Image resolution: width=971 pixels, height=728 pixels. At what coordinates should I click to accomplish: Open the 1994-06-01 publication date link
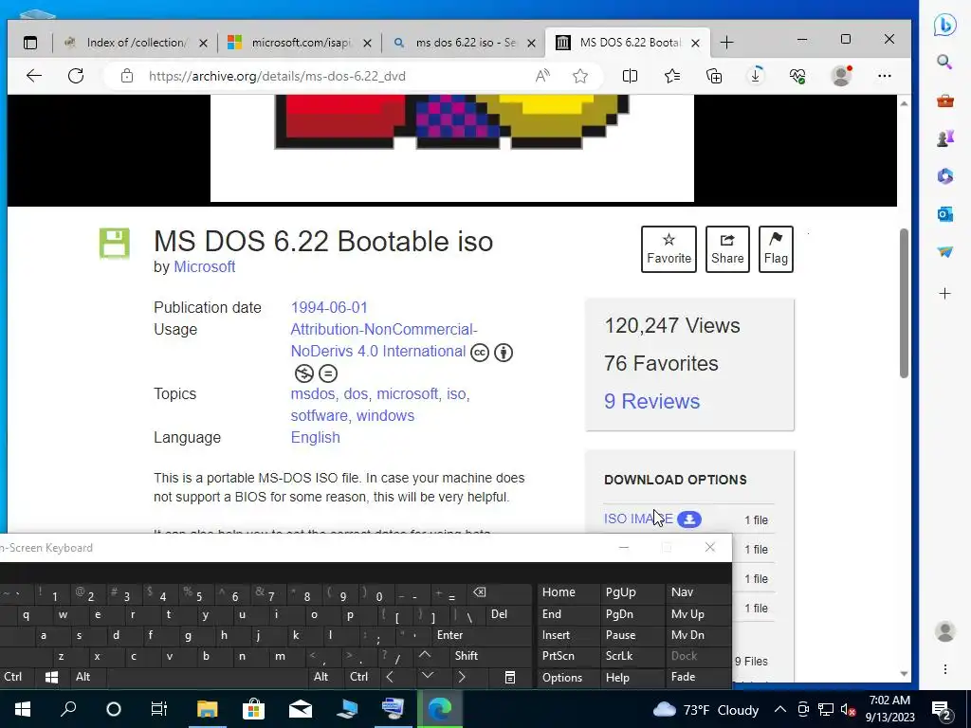pyautogui.click(x=329, y=308)
